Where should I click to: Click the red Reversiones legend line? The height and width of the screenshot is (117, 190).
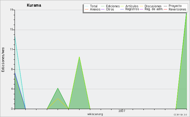166,9
